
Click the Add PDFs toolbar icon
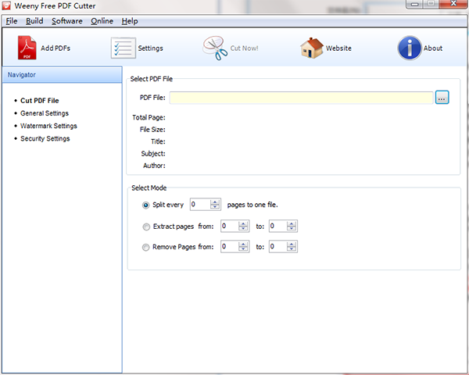point(27,48)
